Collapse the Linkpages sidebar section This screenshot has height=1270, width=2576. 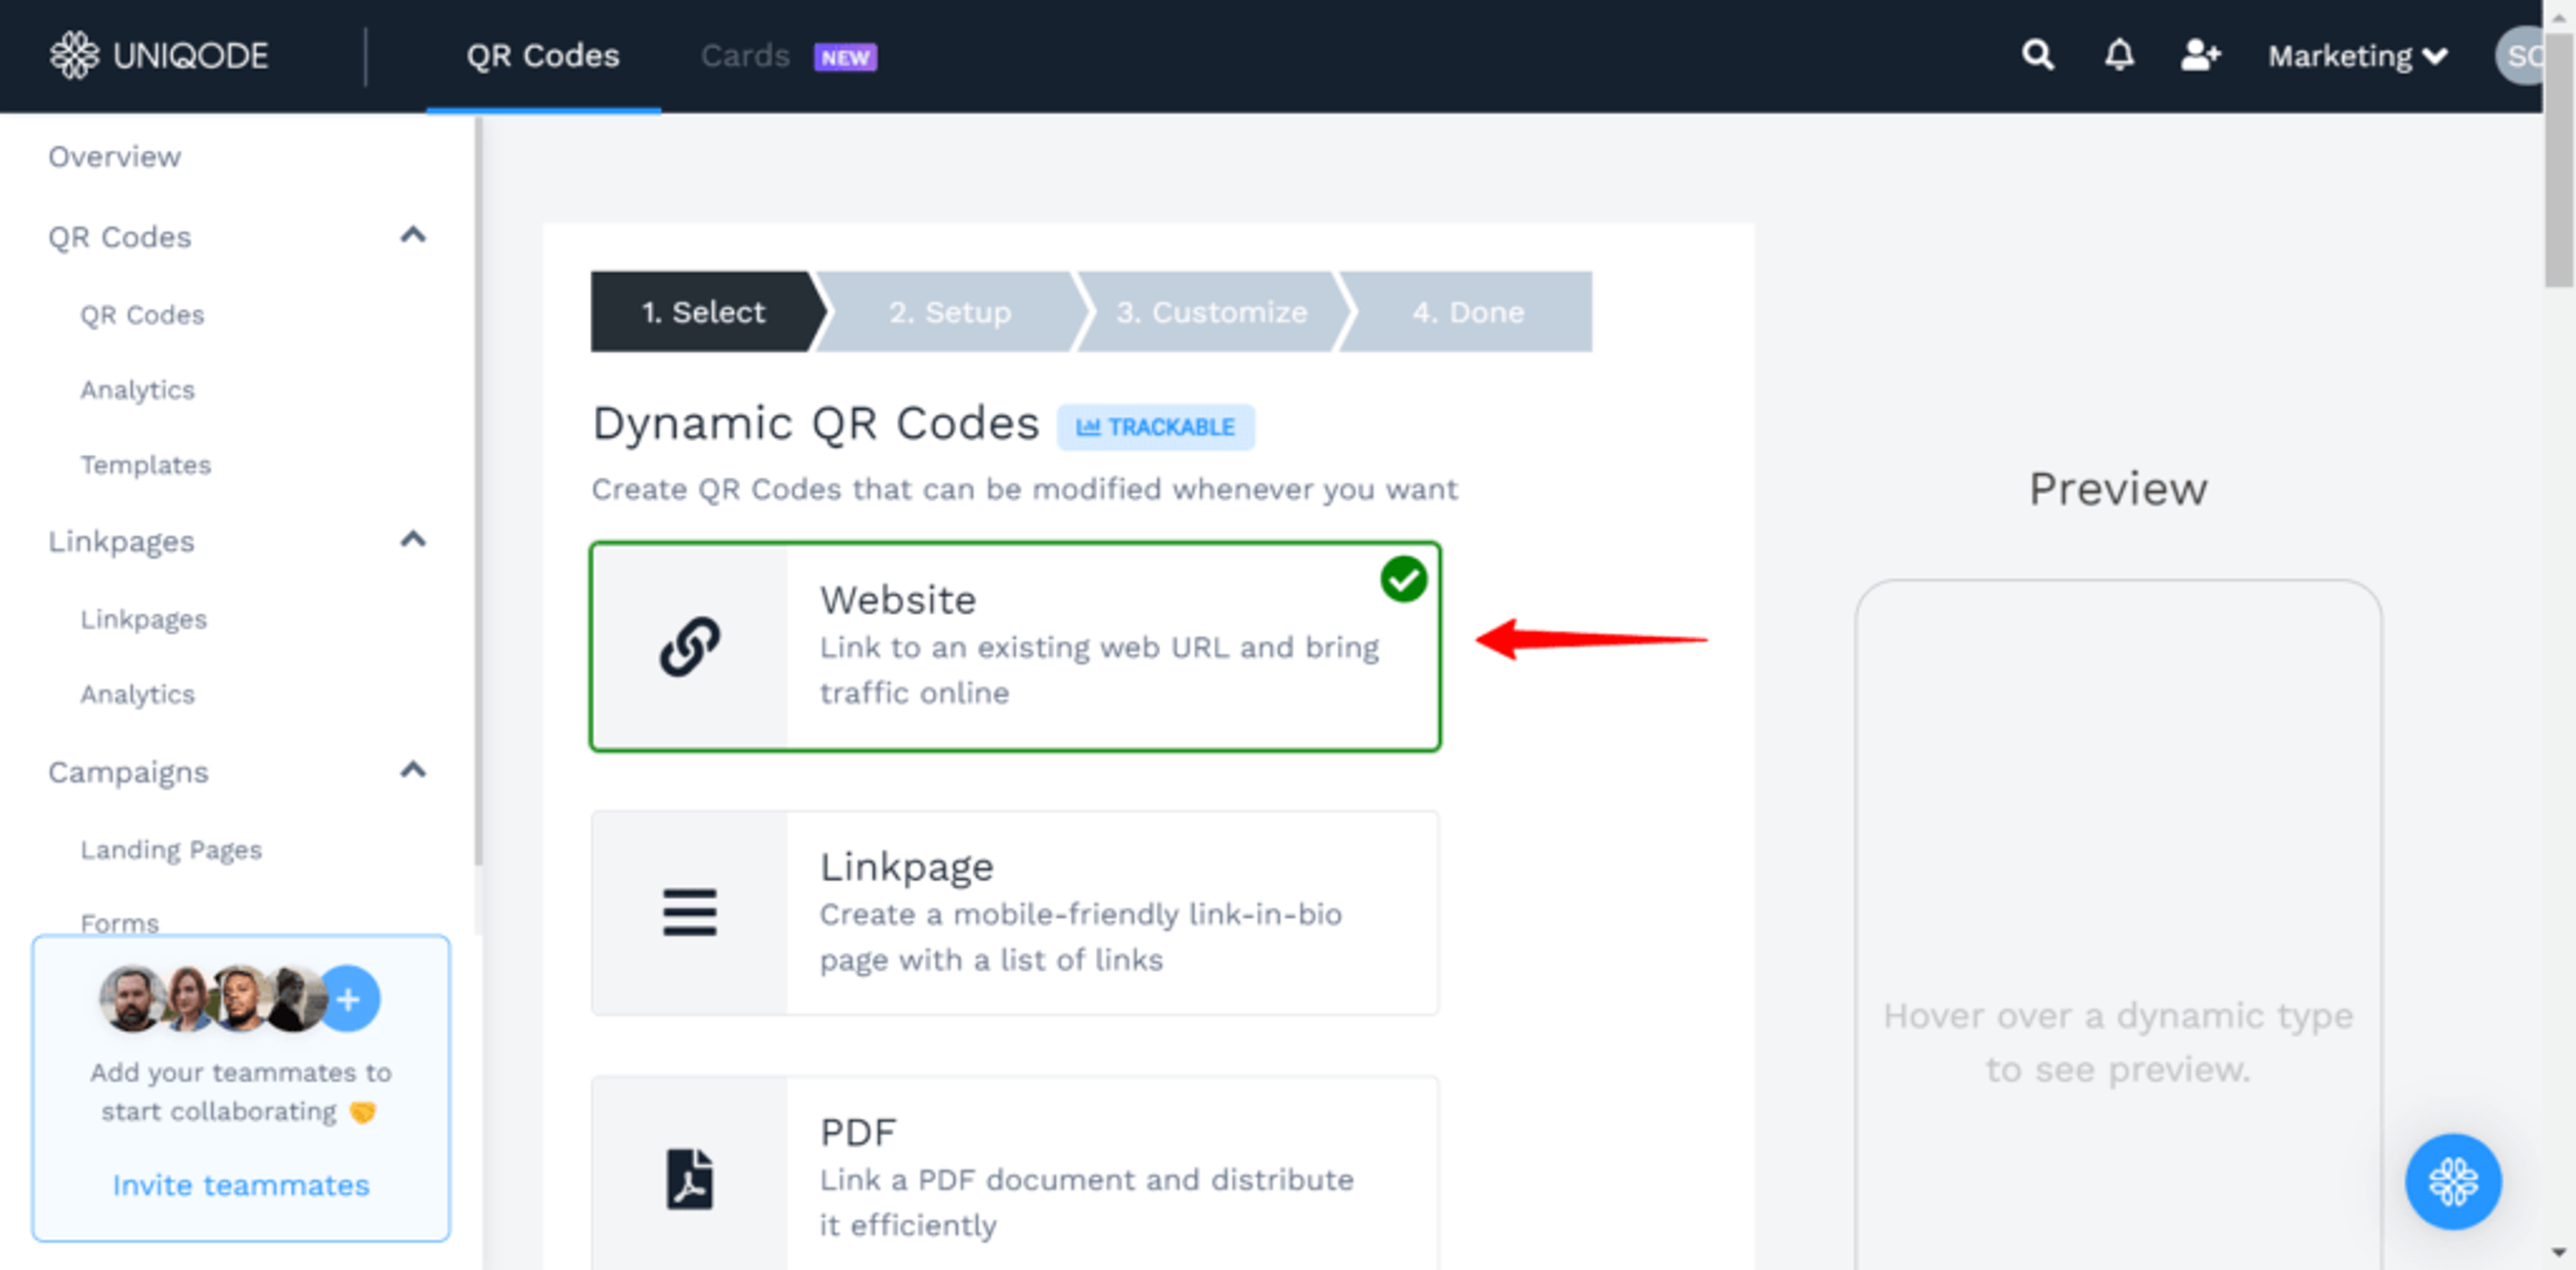click(x=413, y=540)
